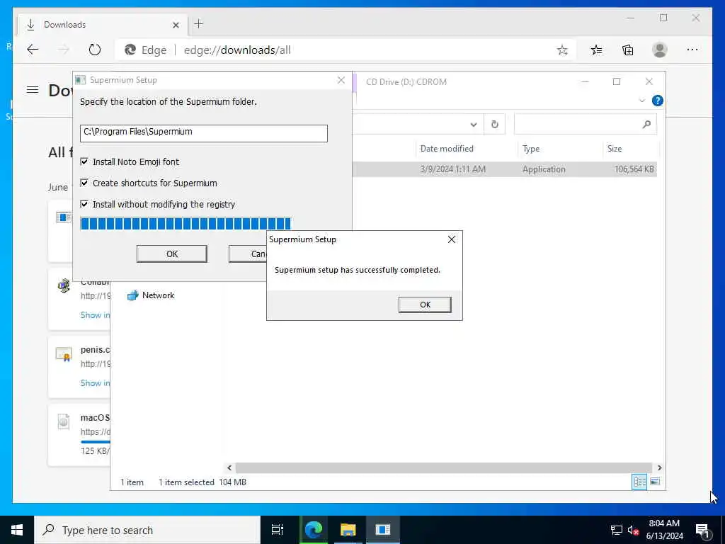
Task: Open Edge Settings and more menu
Action: 692,50
